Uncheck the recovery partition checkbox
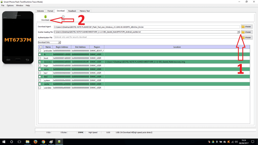 tap(40, 62)
